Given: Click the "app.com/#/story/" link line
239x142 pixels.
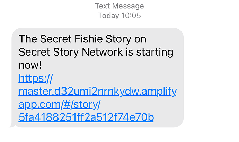Looking at the screenshot, I should click(x=59, y=105).
